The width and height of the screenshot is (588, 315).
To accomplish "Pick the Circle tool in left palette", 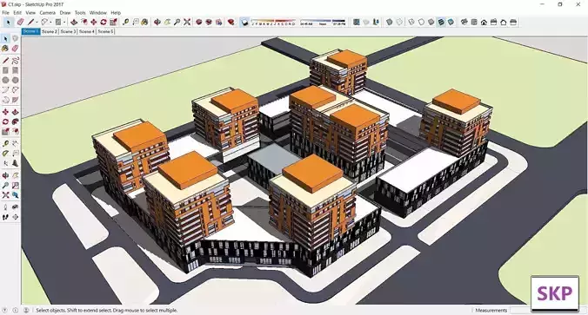I will coord(5,80).
